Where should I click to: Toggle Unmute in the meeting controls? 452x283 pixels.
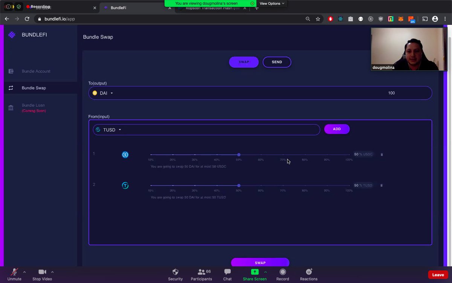pyautogui.click(x=14, y=274)
